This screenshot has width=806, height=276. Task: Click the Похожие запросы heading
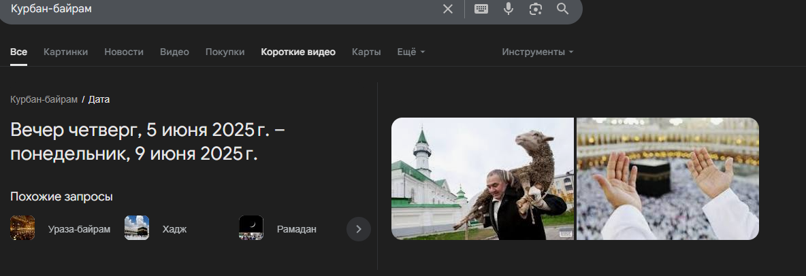[x=61, y=196]
